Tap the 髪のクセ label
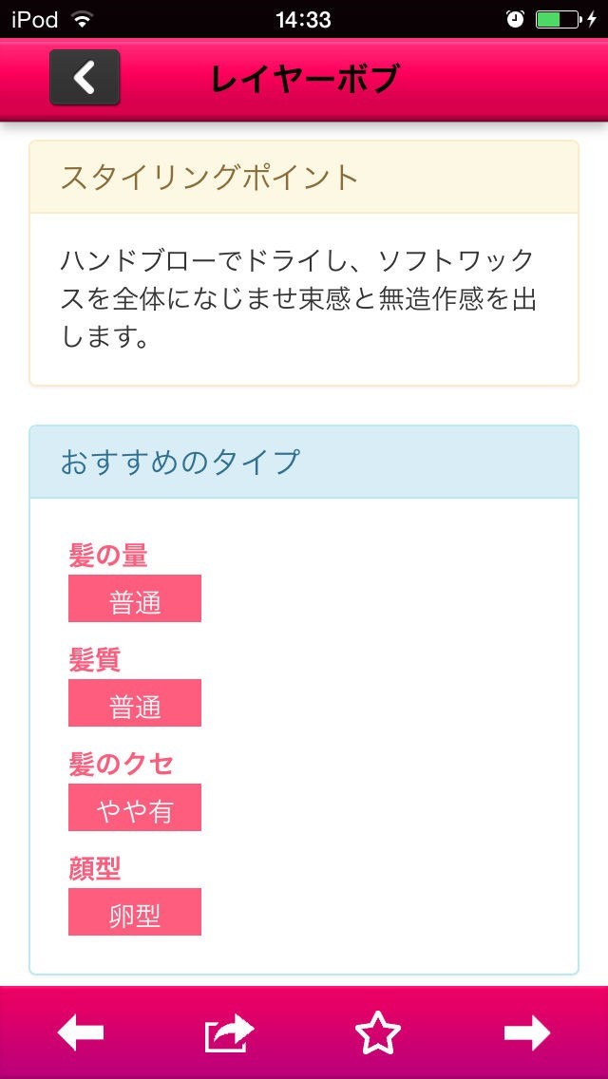608x1079 pixels. (121, 764)
